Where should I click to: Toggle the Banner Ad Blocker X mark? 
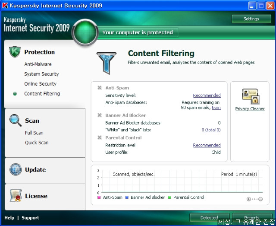coord(100,115)
